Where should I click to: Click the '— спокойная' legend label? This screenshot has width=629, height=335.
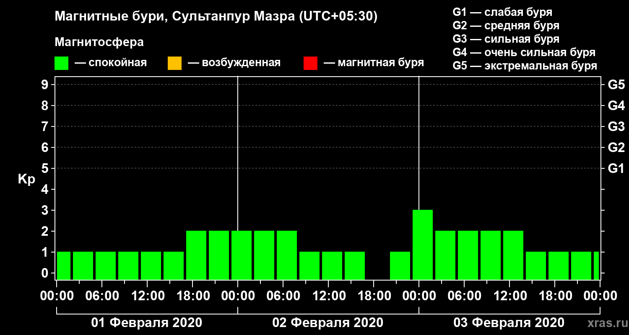pyautogui.click(x=111, y=63)
